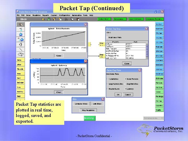Uncheck the Total Packets plot option

coord(125,79)
